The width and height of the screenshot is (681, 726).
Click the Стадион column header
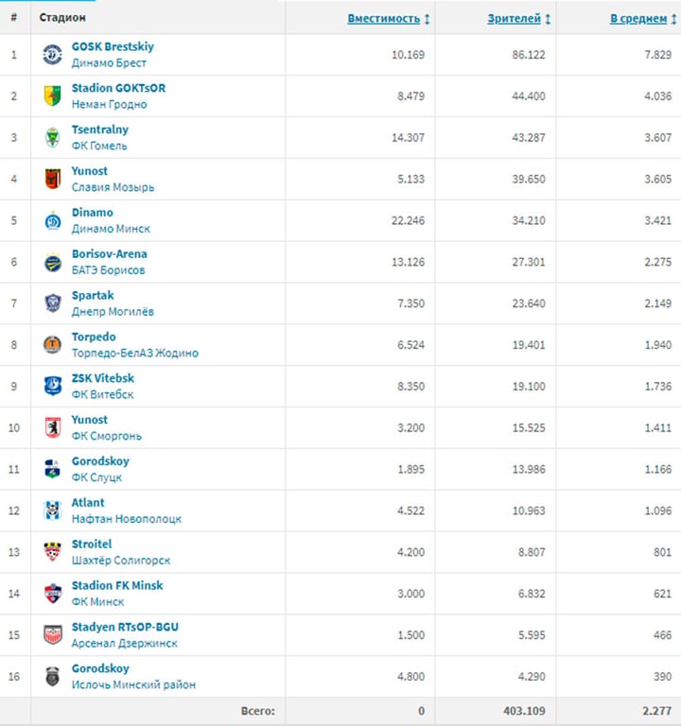point(62,18)
